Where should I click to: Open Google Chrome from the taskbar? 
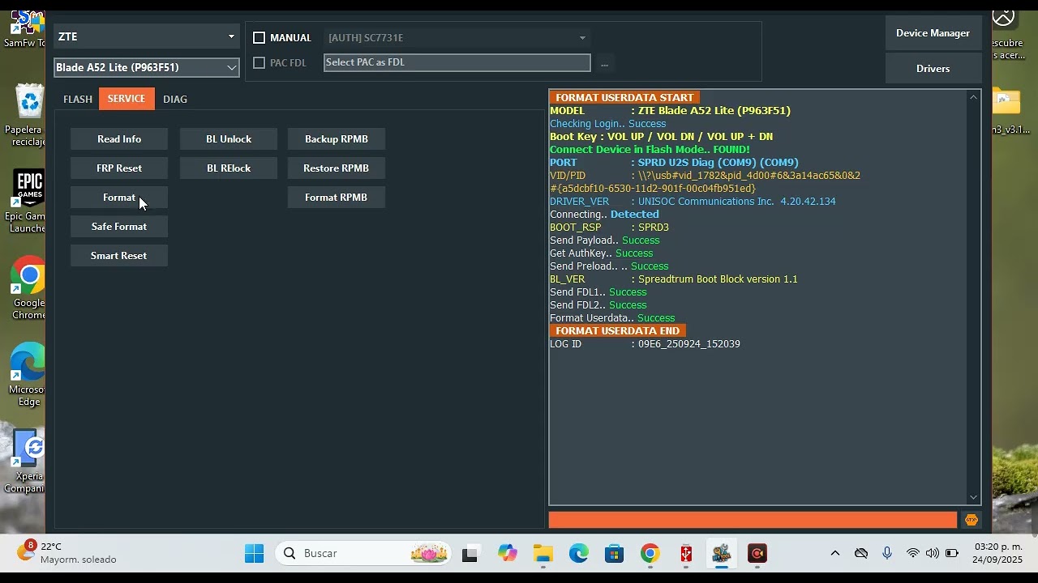(650, 553)
